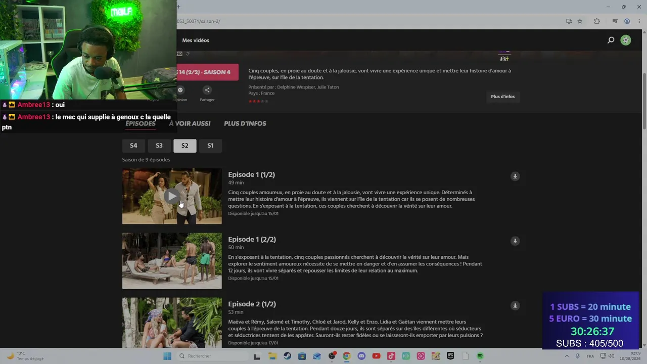The height and width of the screenshot is (364, 647).
Task: Play the Saison 4 episode 14 button
Action: click(x=207, y=72)
